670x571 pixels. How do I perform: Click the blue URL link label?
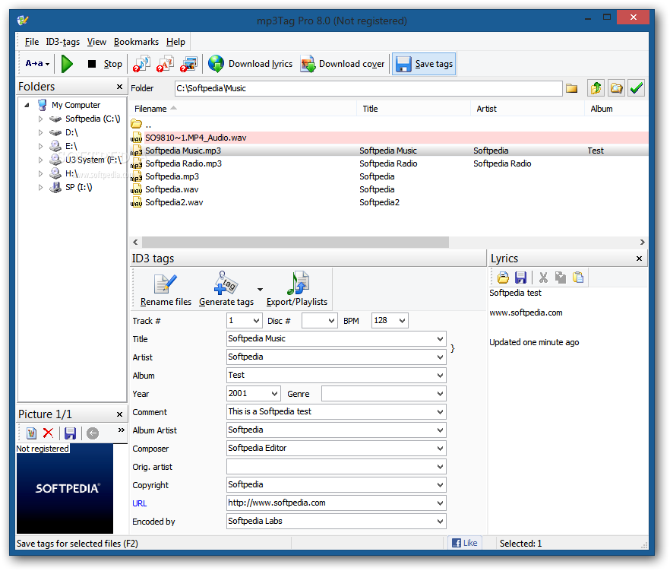click(140, 503)
